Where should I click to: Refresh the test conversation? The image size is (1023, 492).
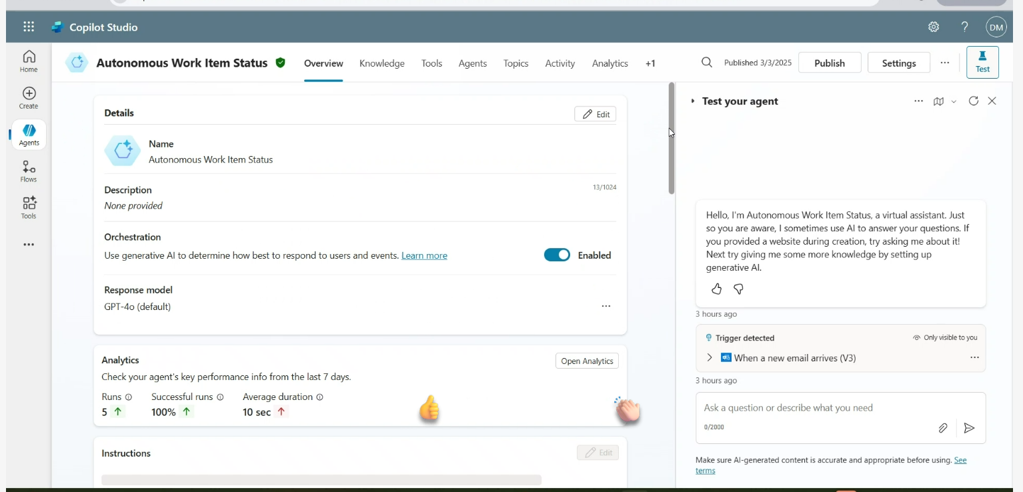[x=974, y=101]
